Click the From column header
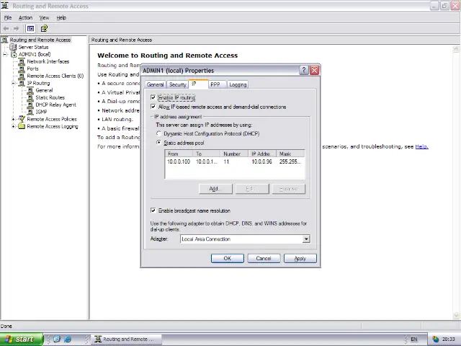The height and width of the screenshot is (346, 461). [x=179, y=154]
